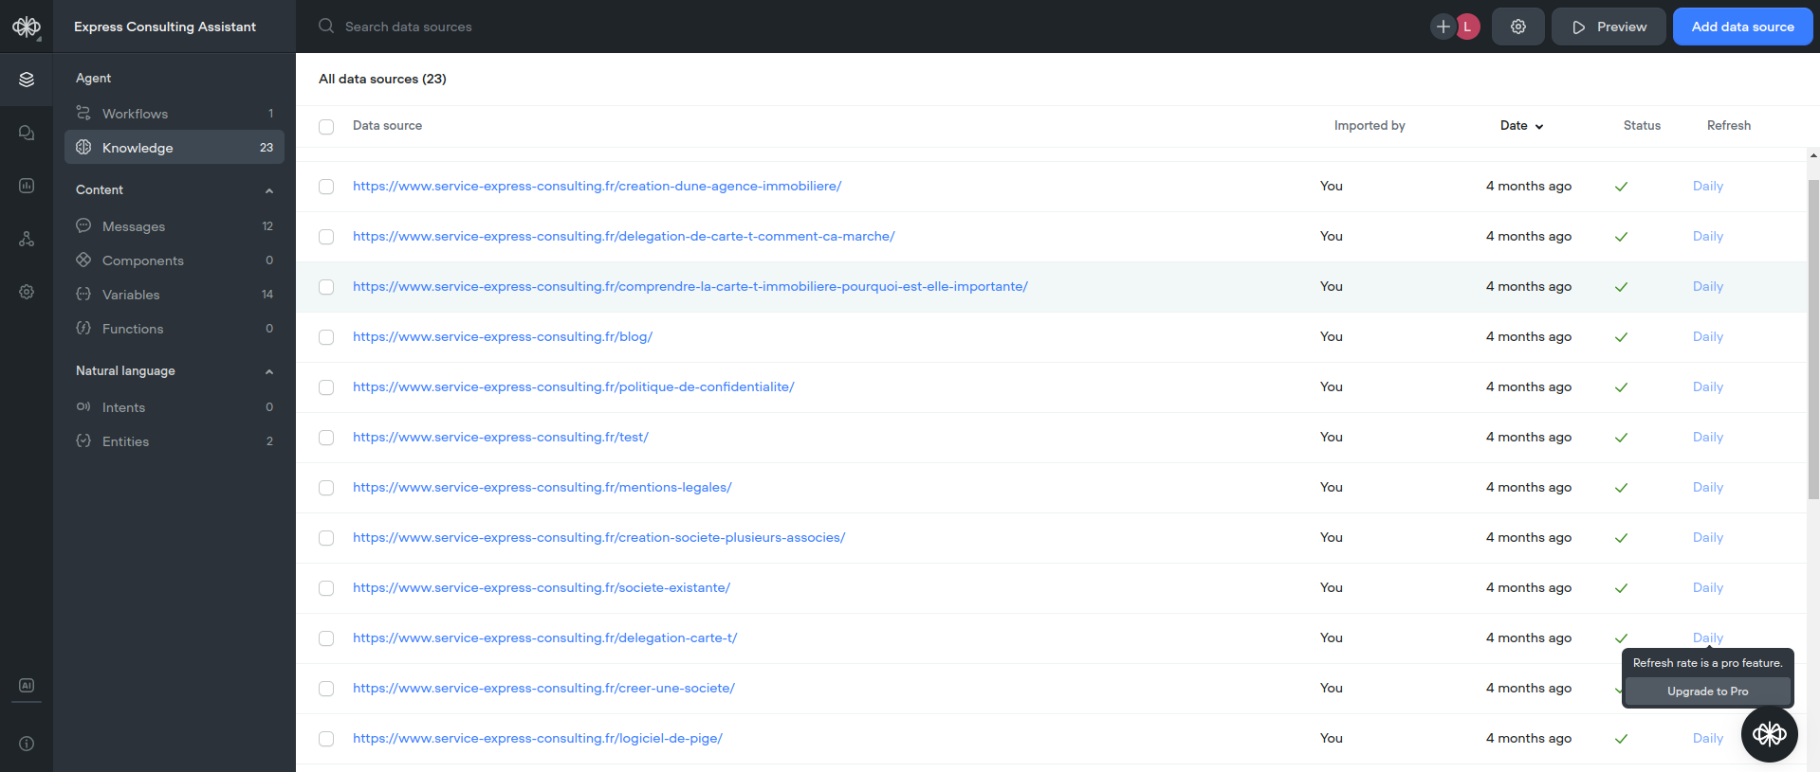Click the Workflows icon in the sidebar

pyautogui.click(x=83, y=113)
